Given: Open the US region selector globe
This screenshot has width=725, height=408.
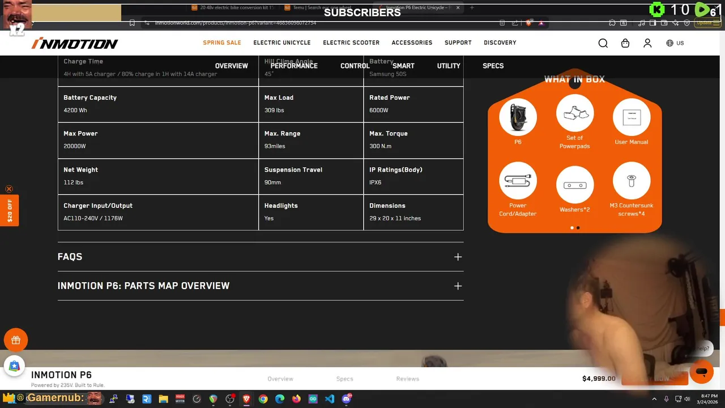Looking at the screenshot, I should pos(675,43).
